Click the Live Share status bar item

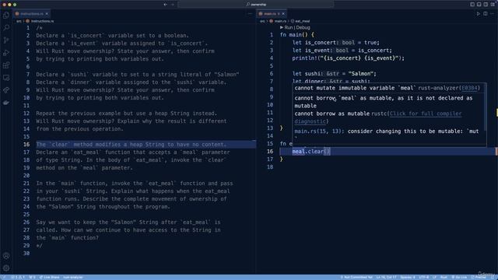coord(49,277)
